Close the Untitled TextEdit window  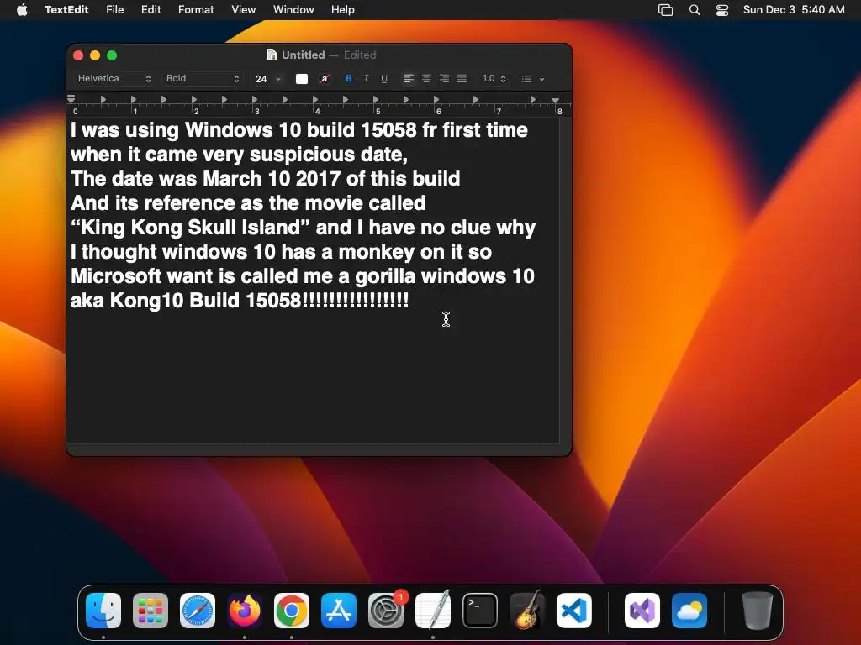click(x=78, y=55)
